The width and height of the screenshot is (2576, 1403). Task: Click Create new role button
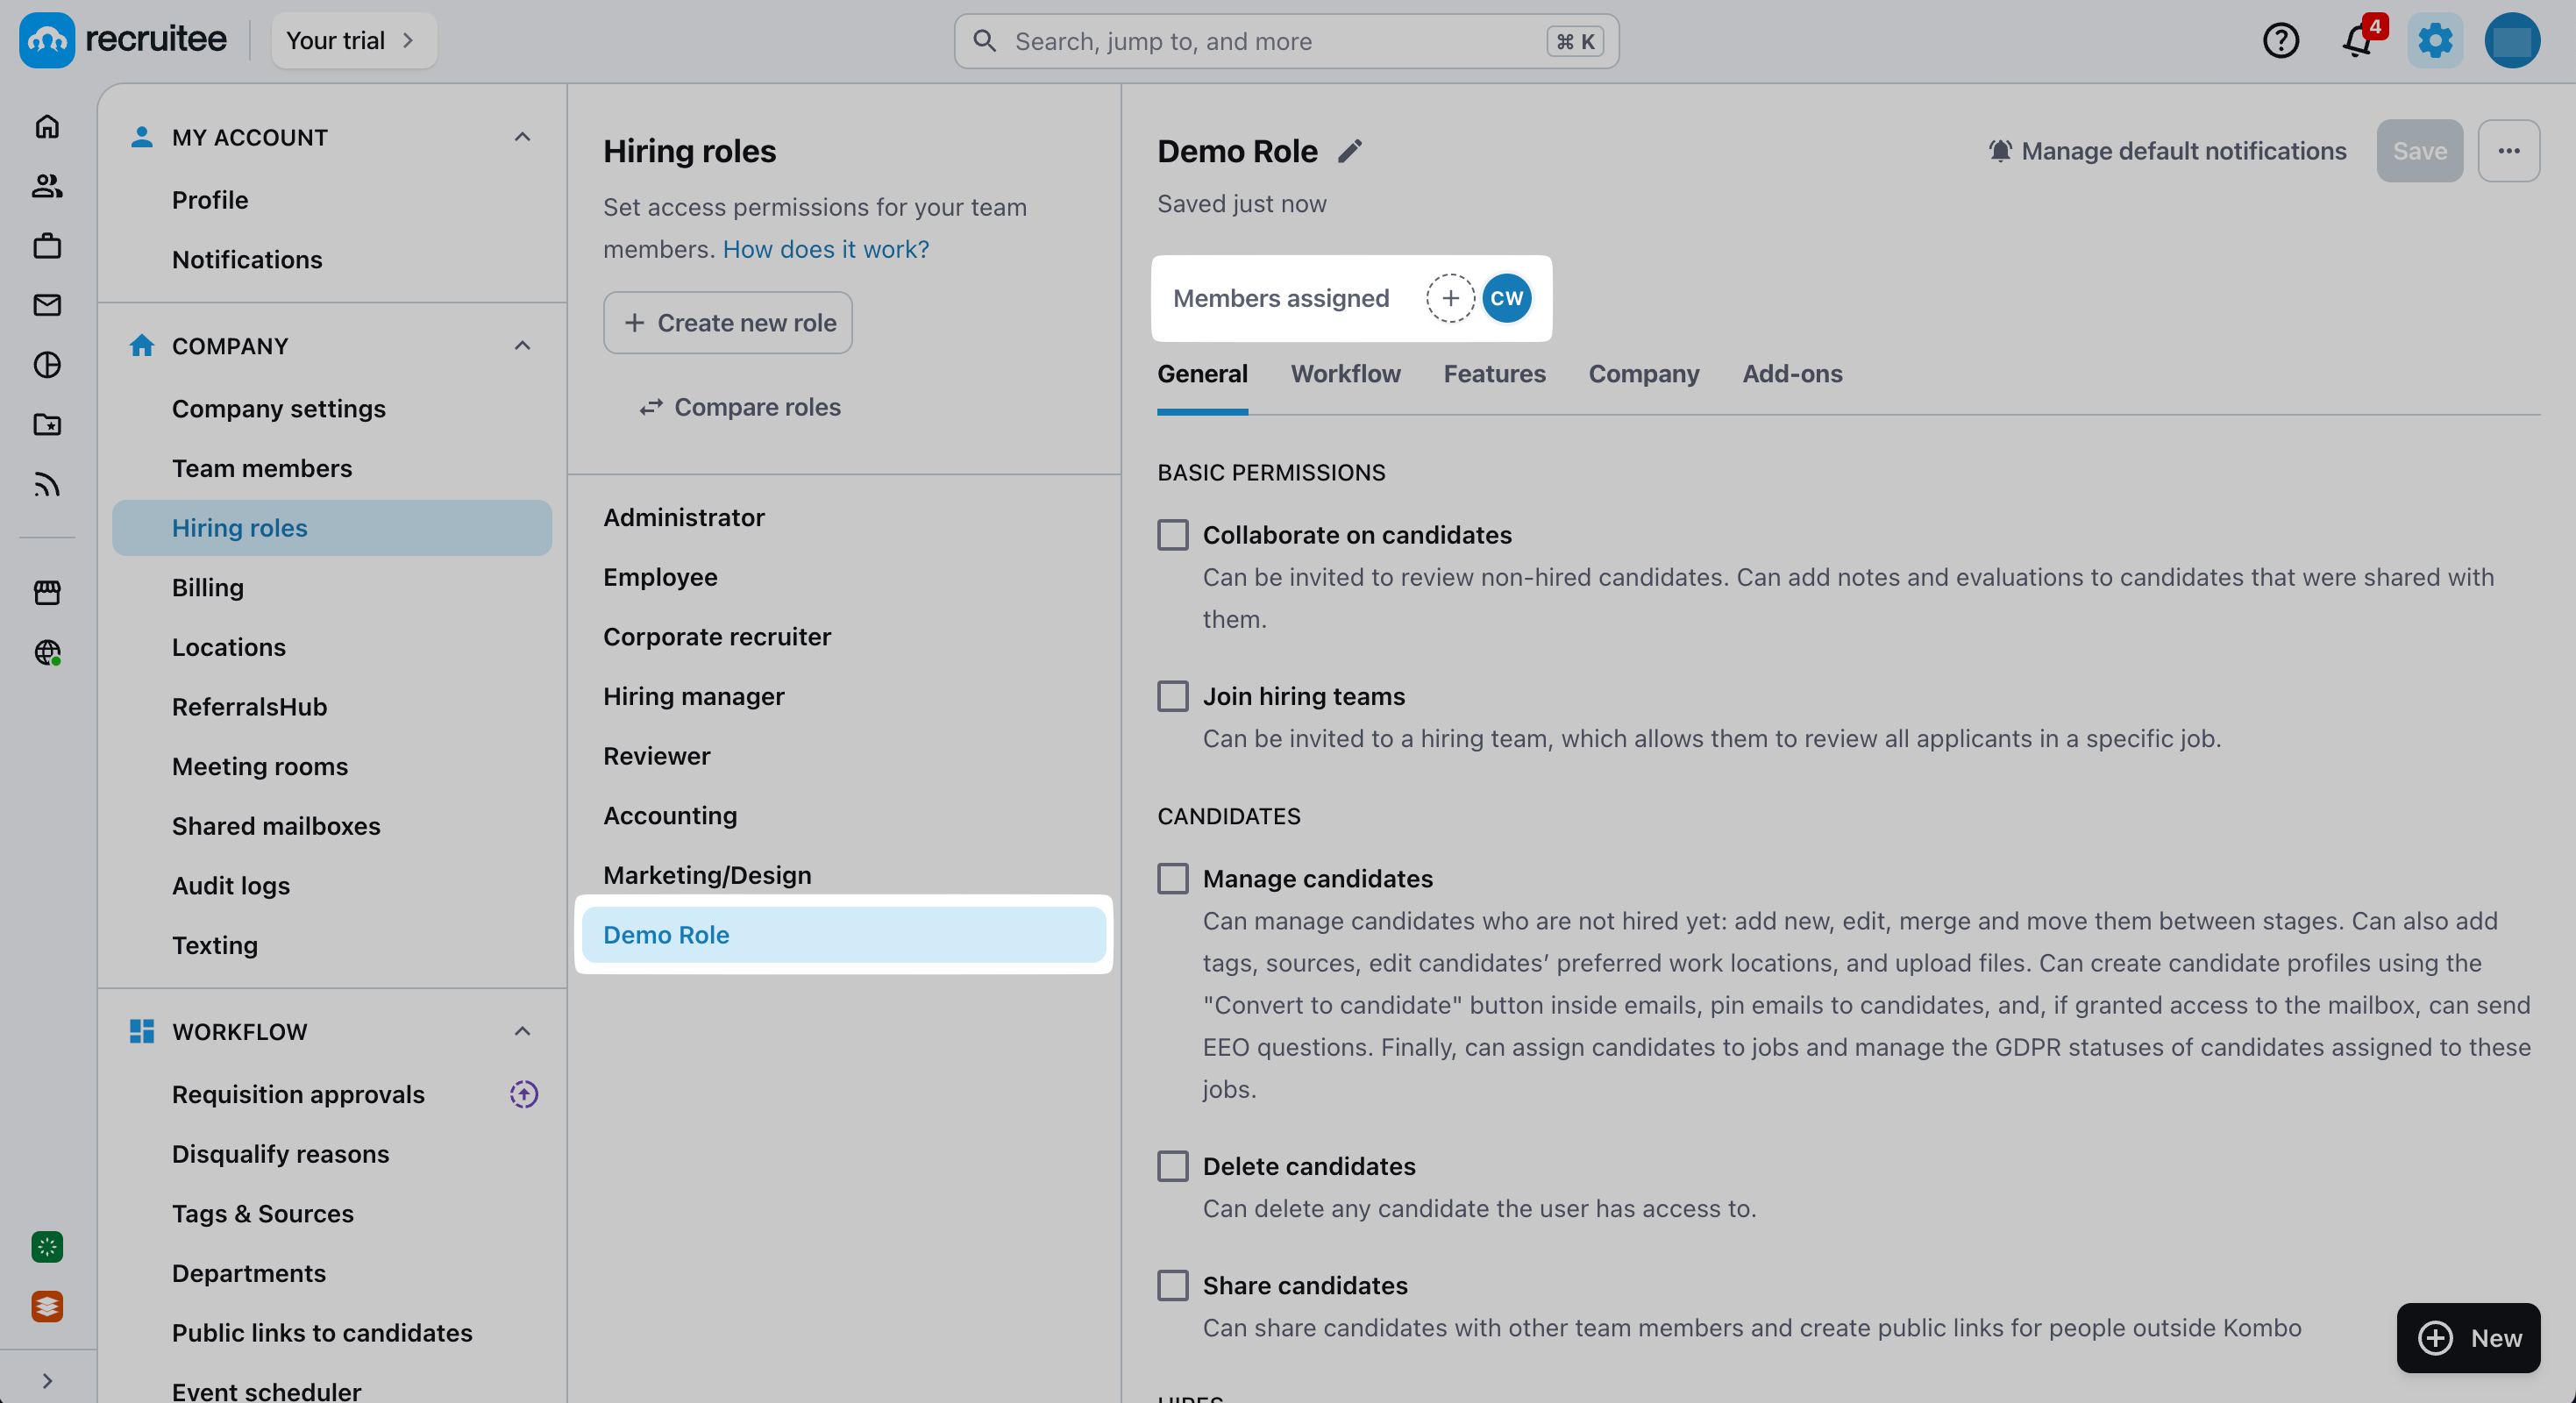pyautogui.click(x=728, y=322)
